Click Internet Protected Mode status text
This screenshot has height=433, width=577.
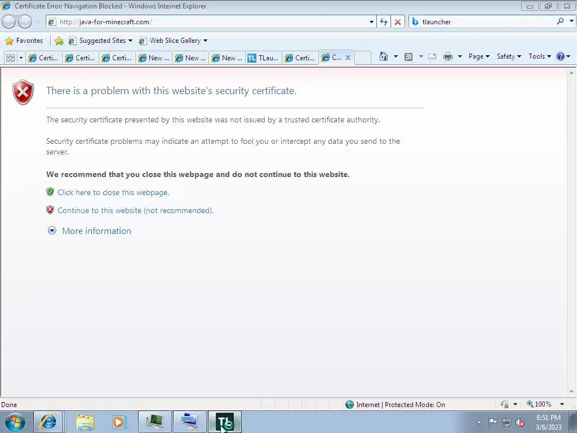pos(401,405)
